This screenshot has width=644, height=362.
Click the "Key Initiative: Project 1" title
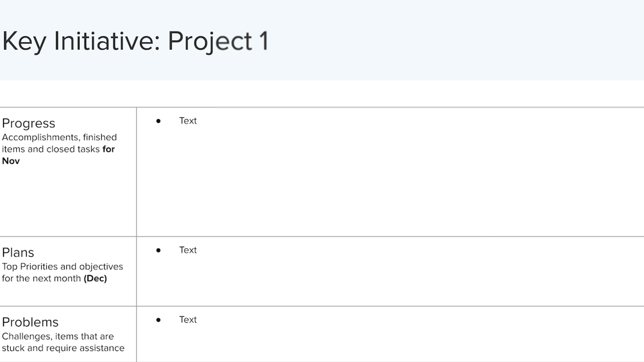(x=135, y=41)
